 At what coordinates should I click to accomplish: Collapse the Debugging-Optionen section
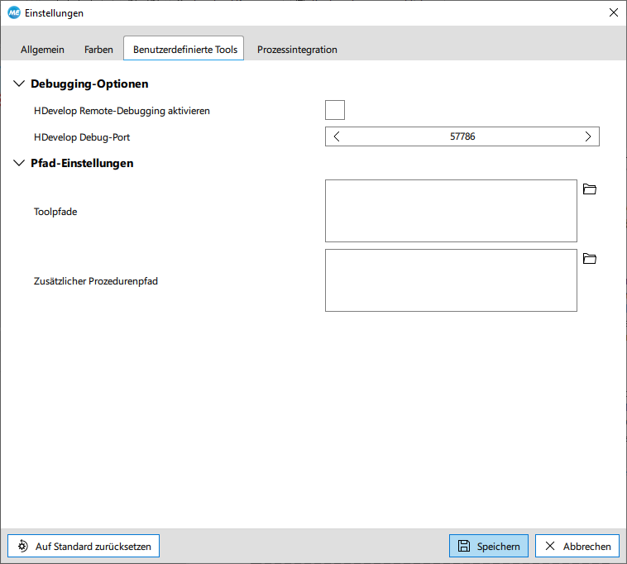click(20, 84)
